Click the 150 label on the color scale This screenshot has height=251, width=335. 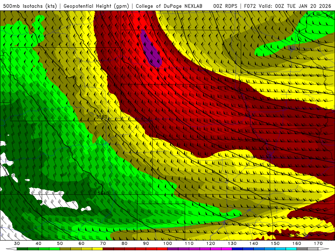[x=275, y=243]
